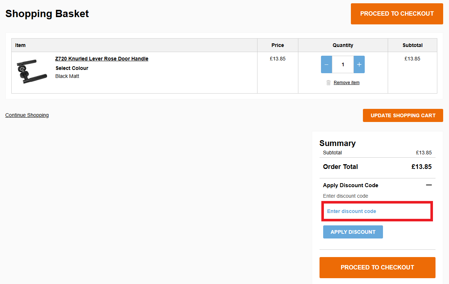Viewport: 449px width, 284px height.
Task: Click the Order Total £13.85 amount
Action: tap(421, 167)
